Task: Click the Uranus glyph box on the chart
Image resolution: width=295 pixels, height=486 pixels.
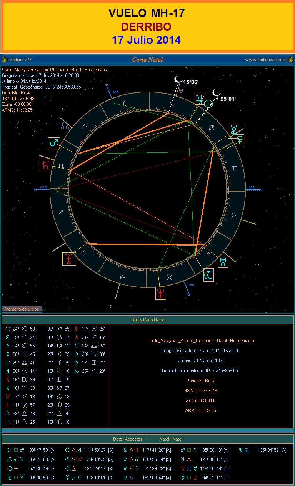Action: pos(223,262)
